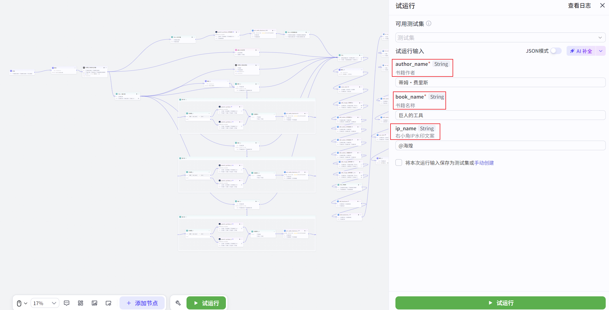The height and width of the screenshot is (310, 609).
Task: Select the export image icon in the toolbar
Action: [94, 303]
